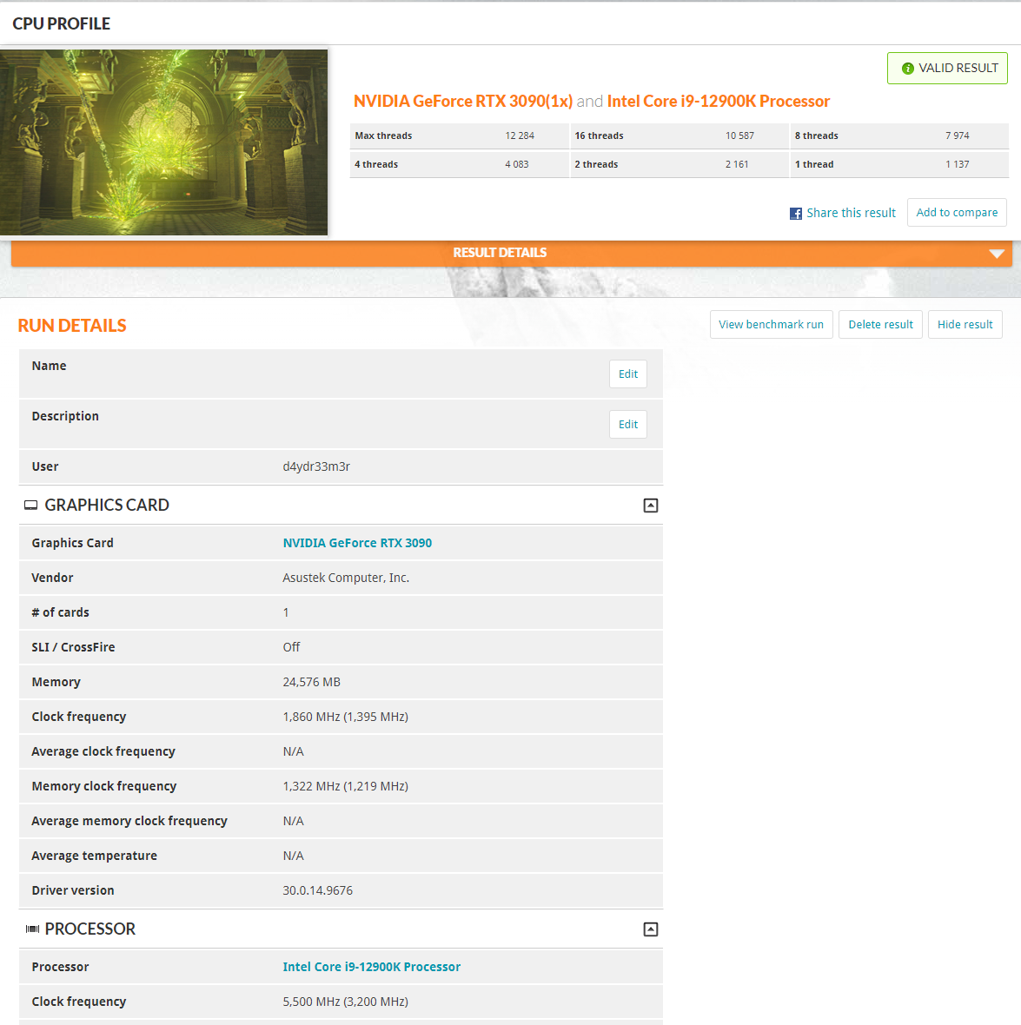This screenshot has width=1021, height=1025.
Task: Click orange NVIDIA GeForce RTX 3090(1x) heading
Action: [463, 102]
